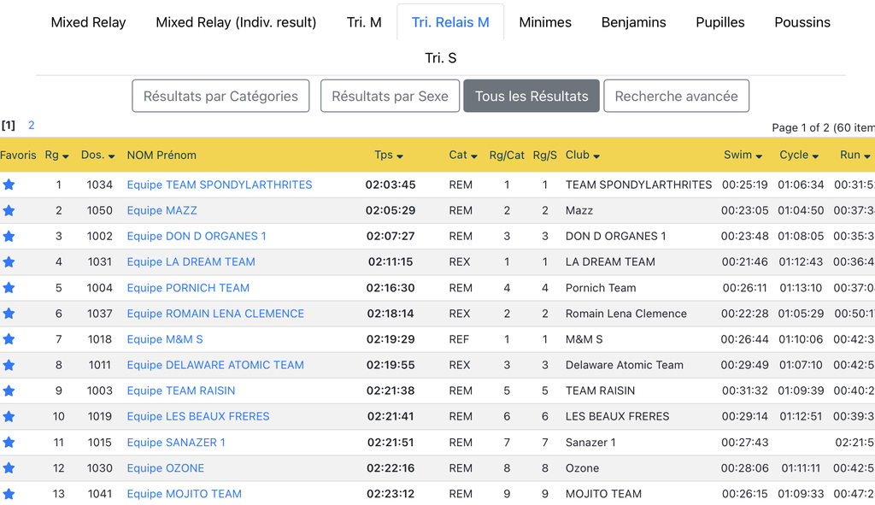Click favorite star for Equipe PORNICH TEAM
The width and height of the screenshot is (875, 505).
[9, 288]
